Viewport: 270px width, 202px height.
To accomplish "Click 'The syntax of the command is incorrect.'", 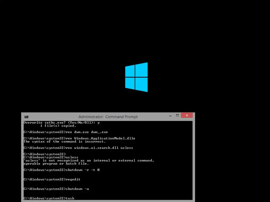I will 65,142.
